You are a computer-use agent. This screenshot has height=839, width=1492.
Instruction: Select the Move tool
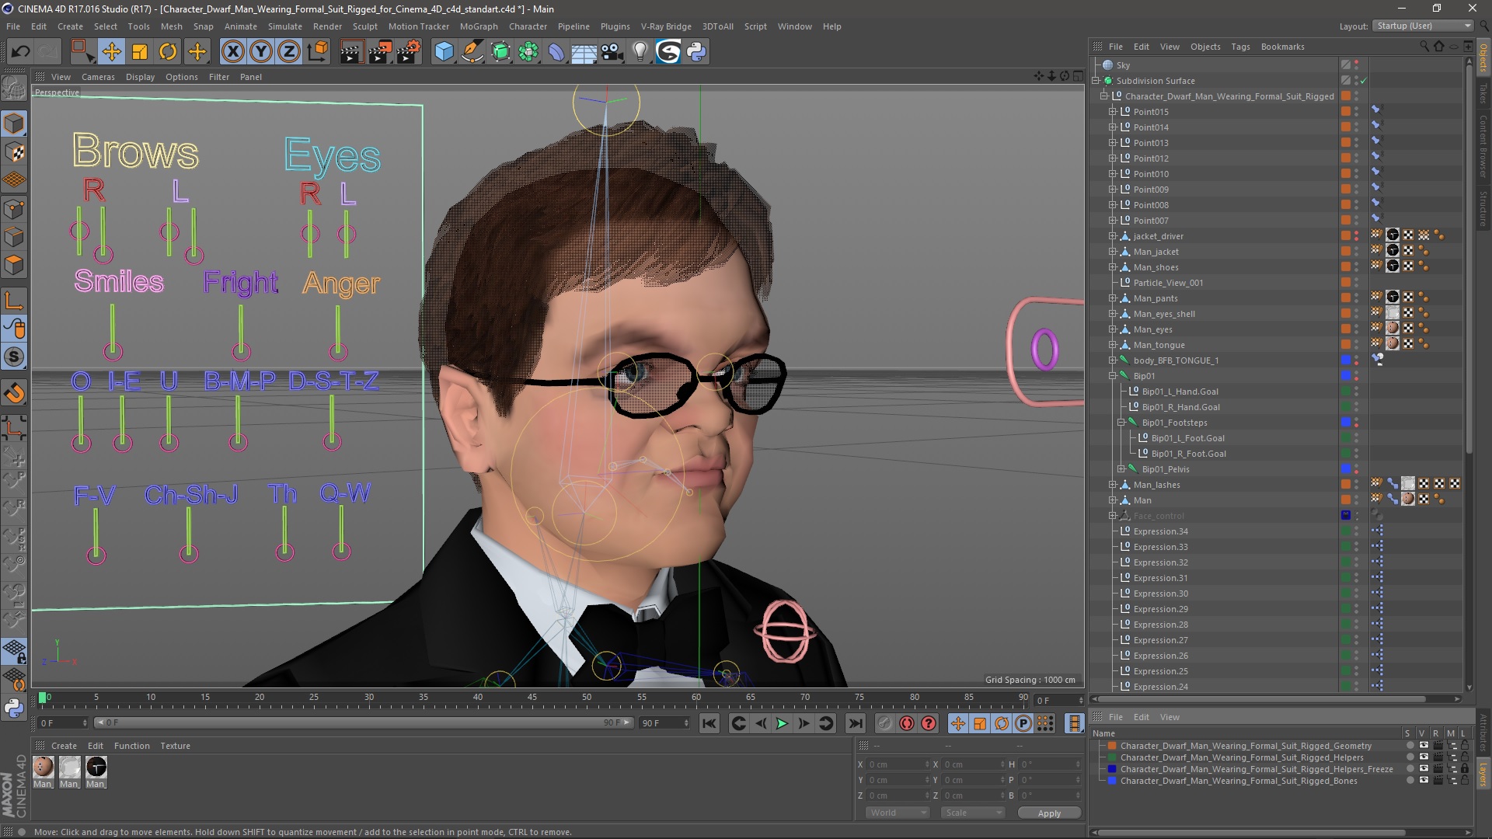point(111,52)
